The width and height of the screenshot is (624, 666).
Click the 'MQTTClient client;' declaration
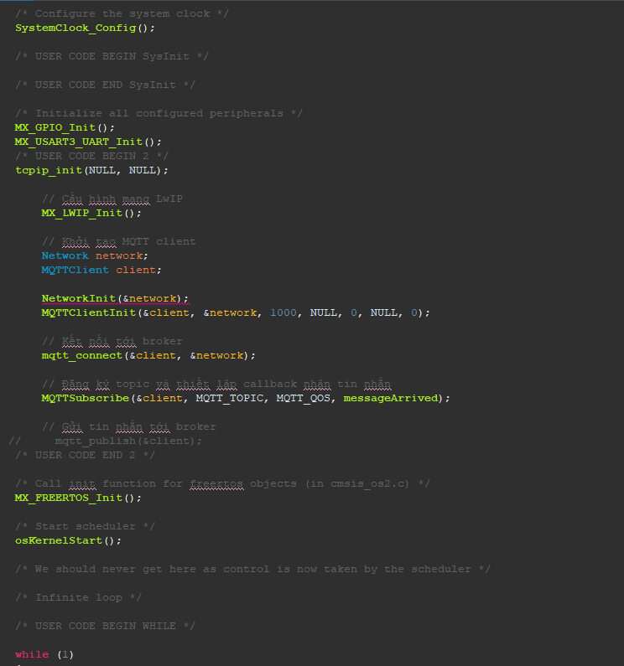tap(101, 270)
